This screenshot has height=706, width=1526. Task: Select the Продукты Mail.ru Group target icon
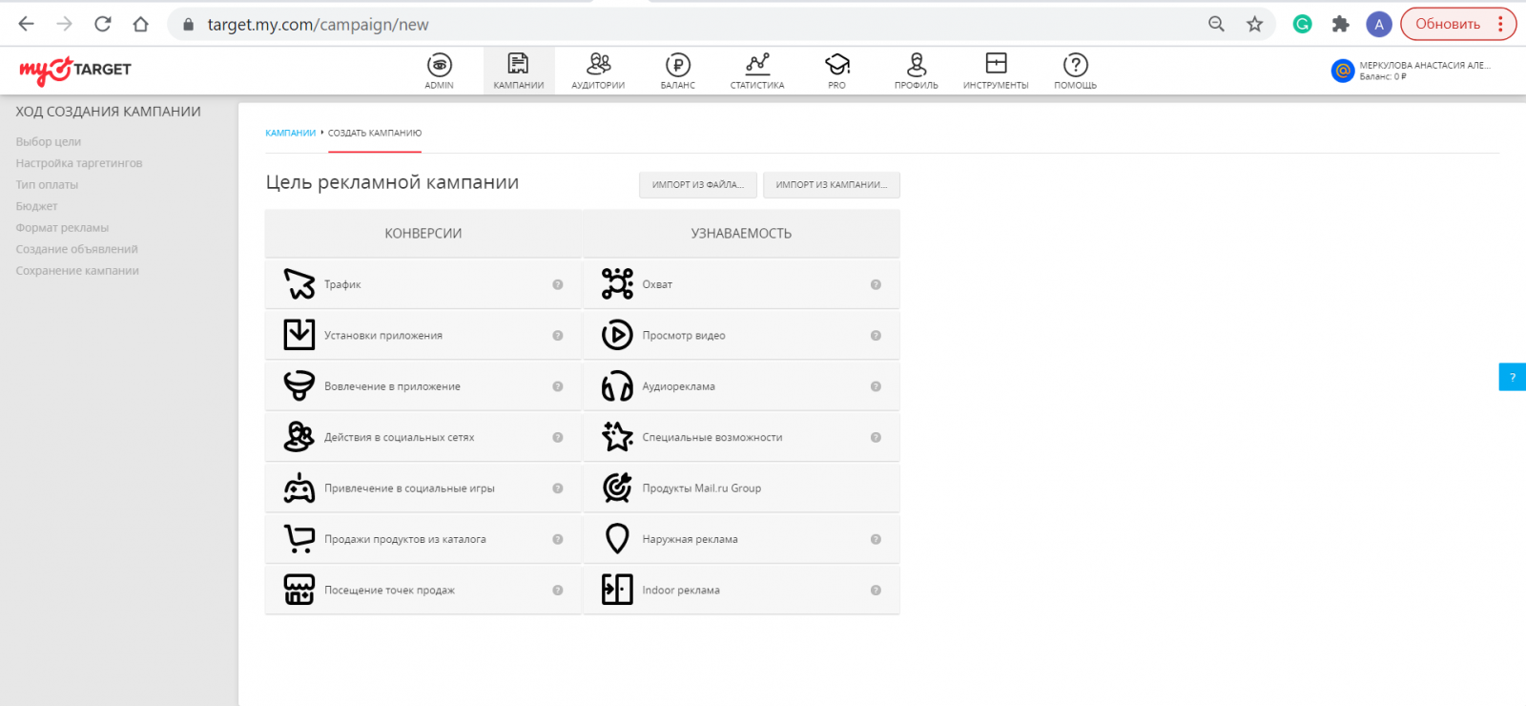(617, 488)
